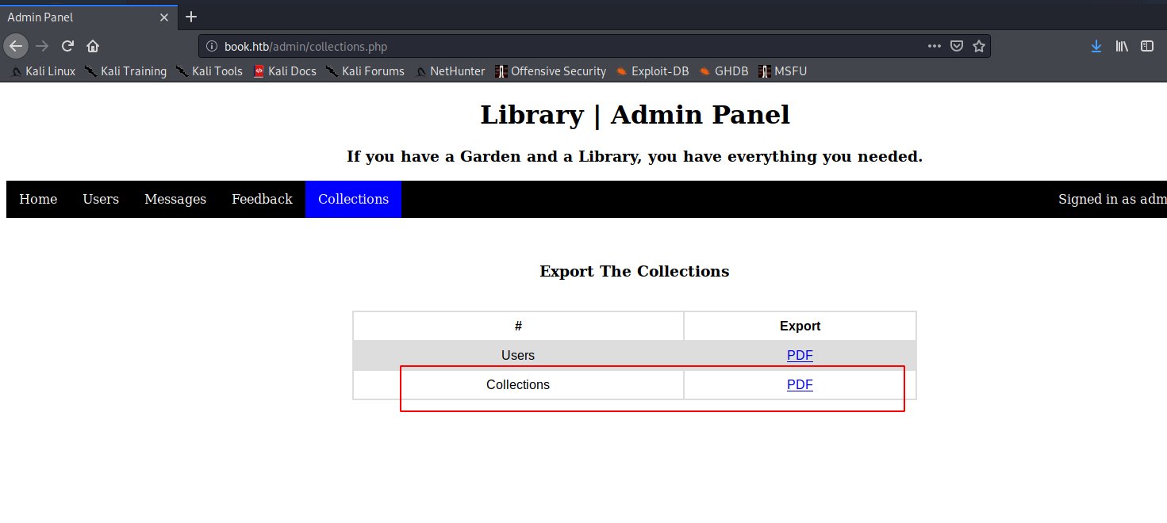Export Collections as PDF link

click(800, 385)
